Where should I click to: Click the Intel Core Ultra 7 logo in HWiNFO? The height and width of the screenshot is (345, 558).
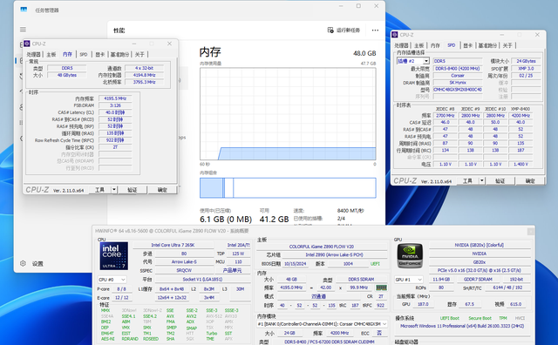click(x=114, y=256)
